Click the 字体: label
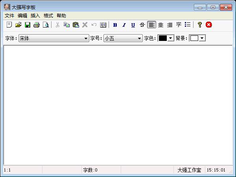This screenshot has width=236, height=177. click(11, 38)
